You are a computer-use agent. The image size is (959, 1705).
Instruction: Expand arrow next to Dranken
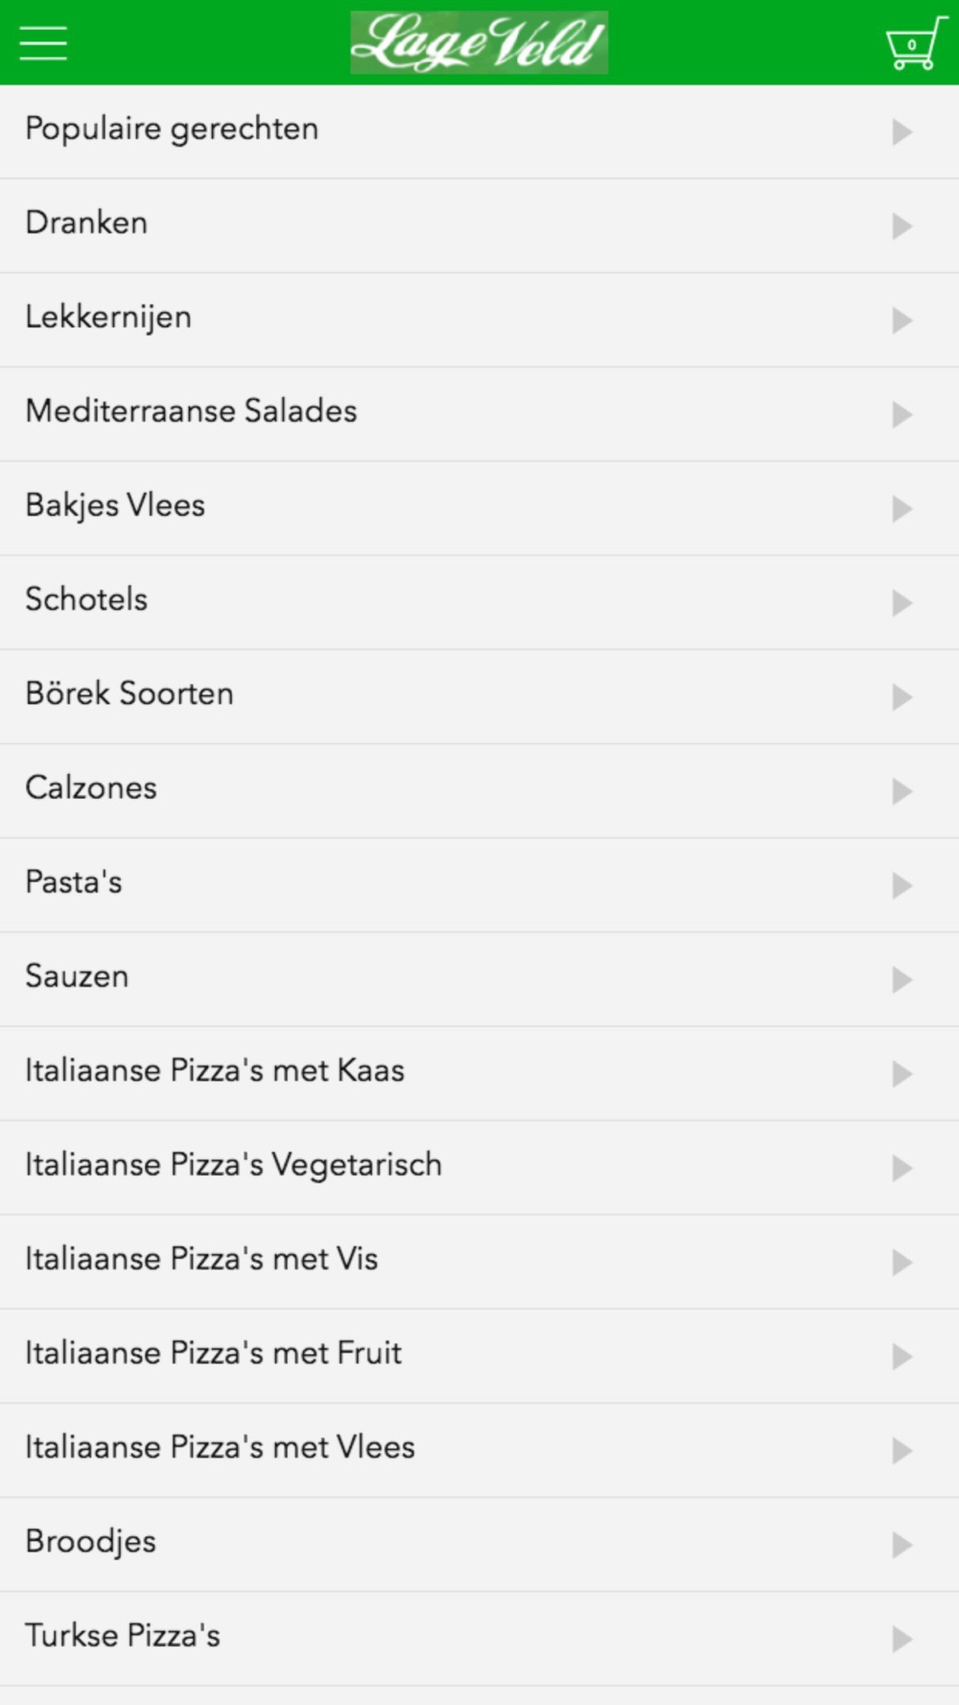(x=901, y=225)
